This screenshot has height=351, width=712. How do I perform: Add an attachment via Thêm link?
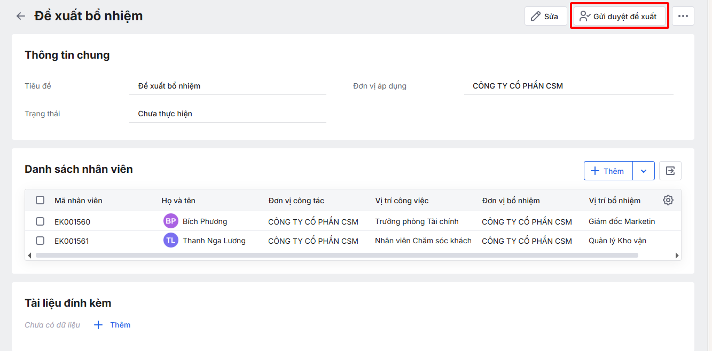(113, 325)
